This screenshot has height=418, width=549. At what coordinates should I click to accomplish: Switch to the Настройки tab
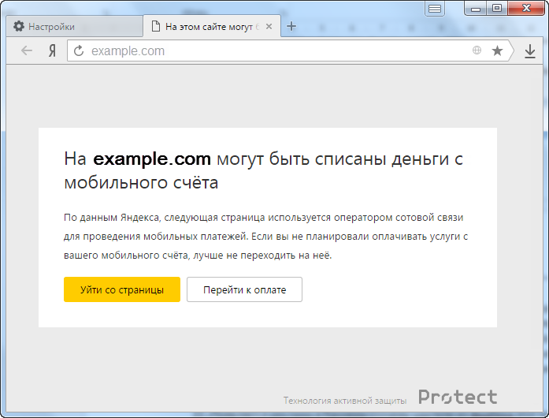74,27
